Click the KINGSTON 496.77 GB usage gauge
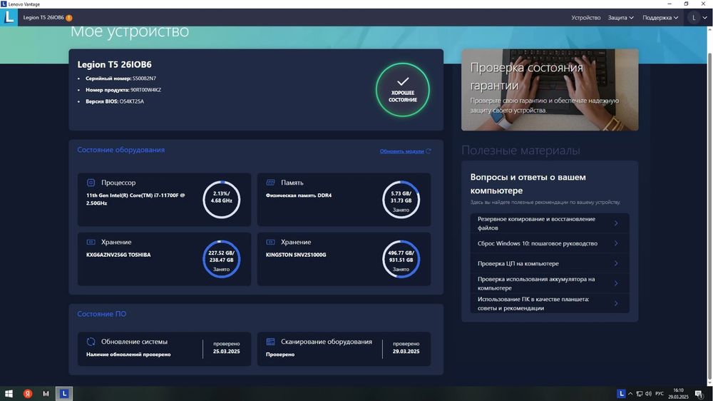Screen dimensions: 713x401 (401, 259)
